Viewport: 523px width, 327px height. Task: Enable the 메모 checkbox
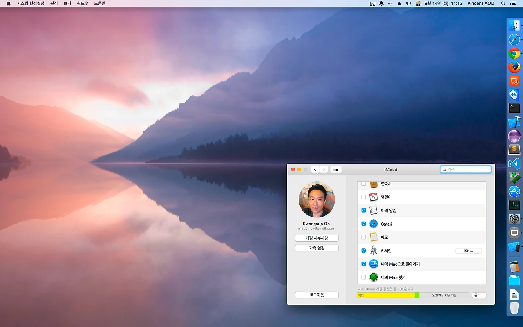coord(364,237)
